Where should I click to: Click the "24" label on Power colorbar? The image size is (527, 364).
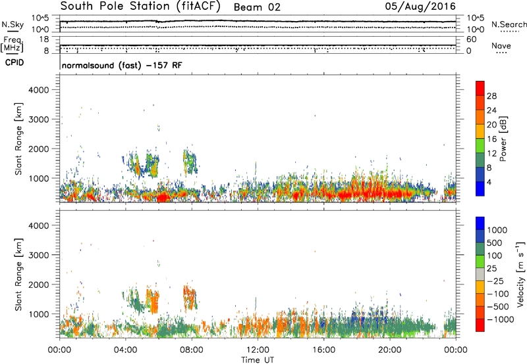click(491, 110)
